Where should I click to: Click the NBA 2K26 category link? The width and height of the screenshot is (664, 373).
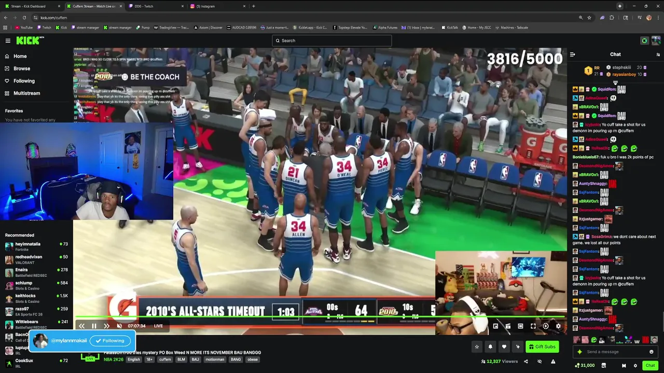click(x=114, y=360)
